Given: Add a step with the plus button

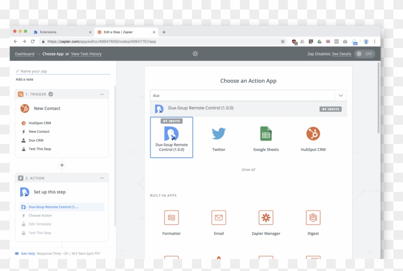Looking at the screenshot, I should pos(61,165).
